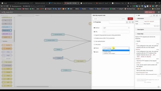161x91 pixels.
Task: Select 'a binary buffer' option
Action: [116, 52]
